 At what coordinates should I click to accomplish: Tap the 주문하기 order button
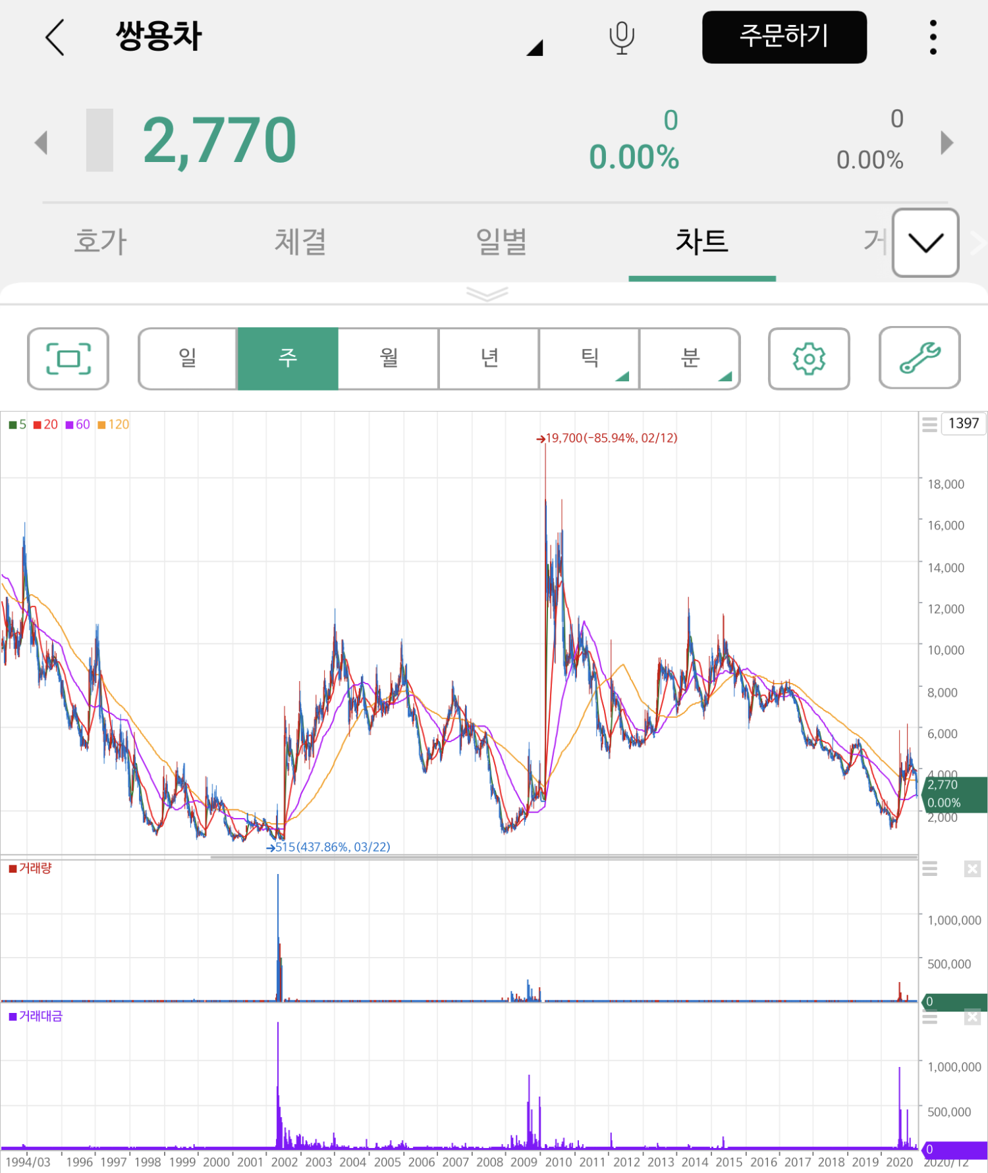point(784,37)
